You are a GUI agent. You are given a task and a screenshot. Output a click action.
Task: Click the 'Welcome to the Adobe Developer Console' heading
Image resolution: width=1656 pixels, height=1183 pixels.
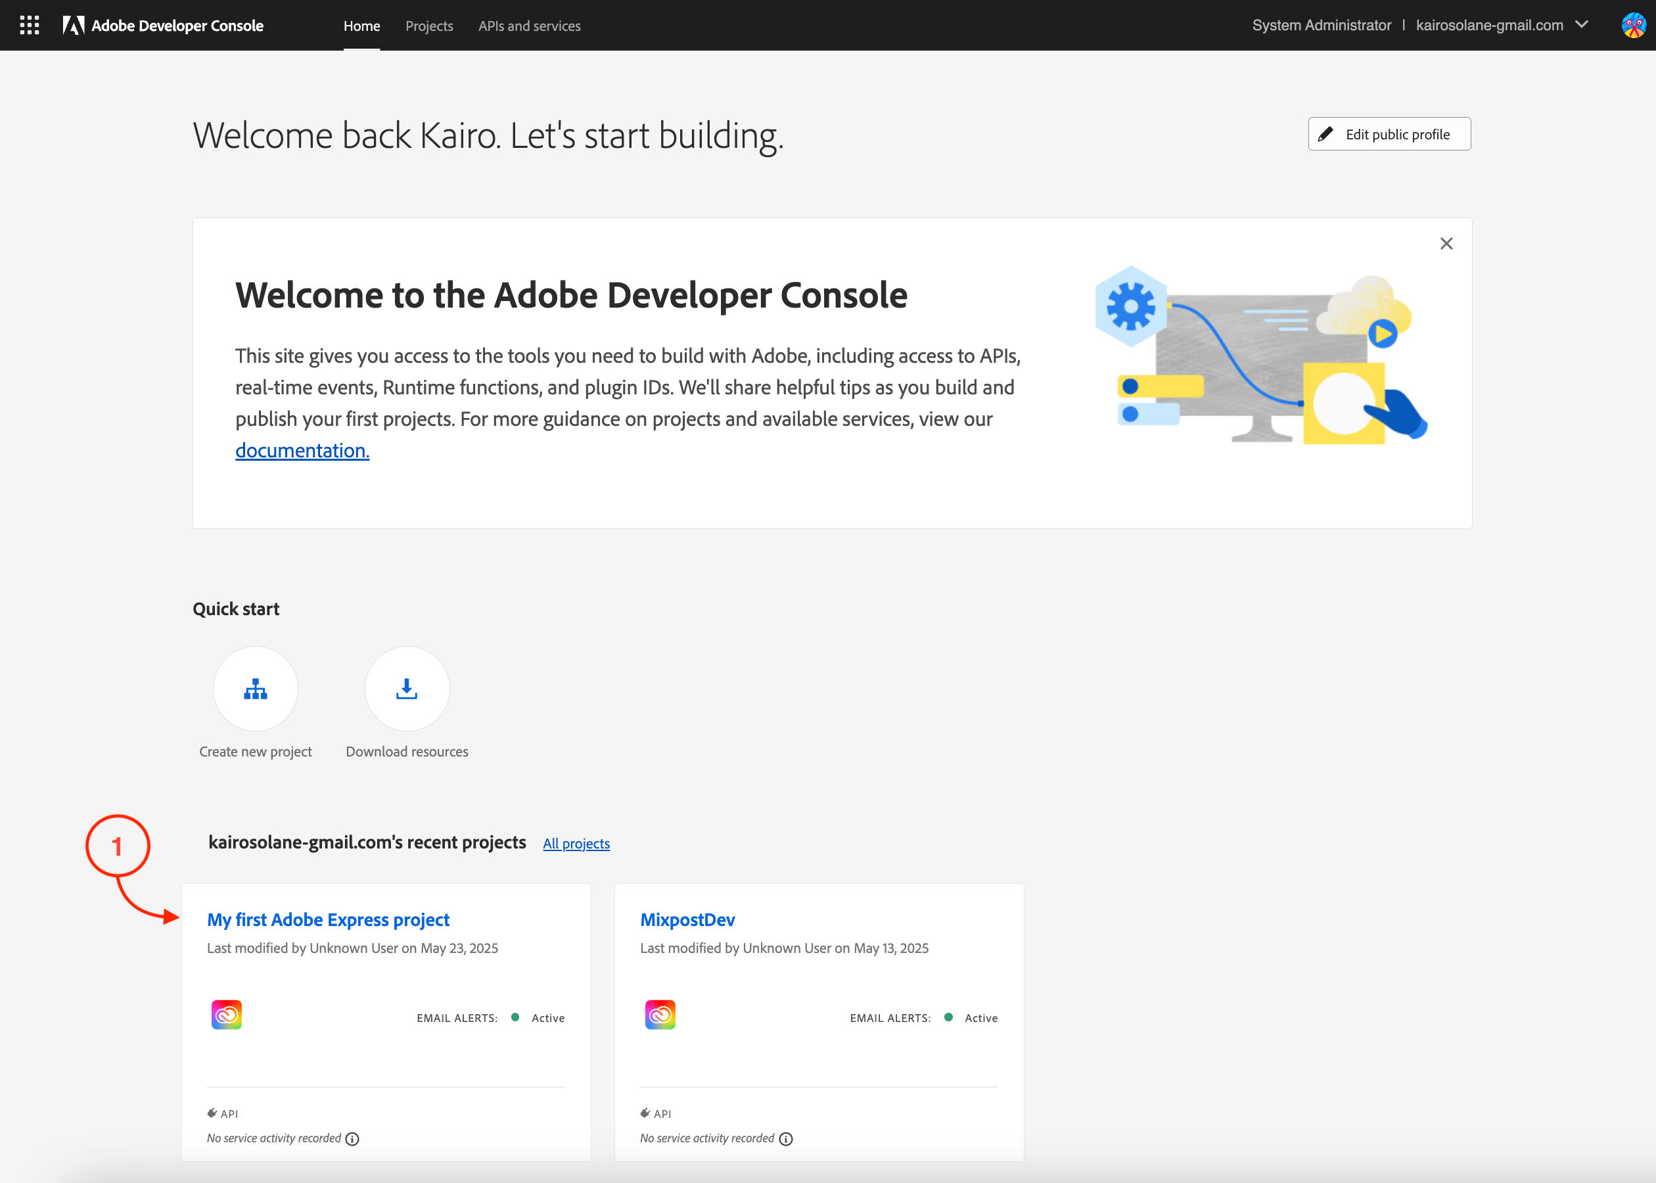[x=571, y=295]
